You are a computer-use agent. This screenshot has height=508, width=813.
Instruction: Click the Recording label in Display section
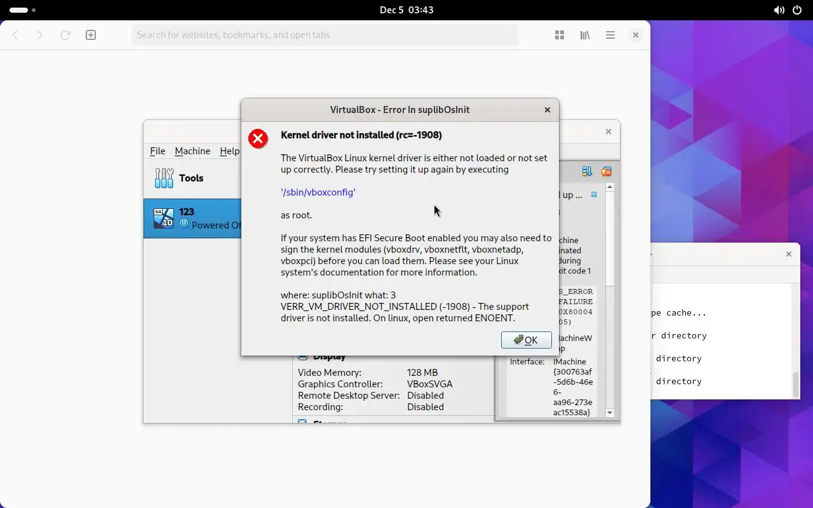[x=320, y=407]
